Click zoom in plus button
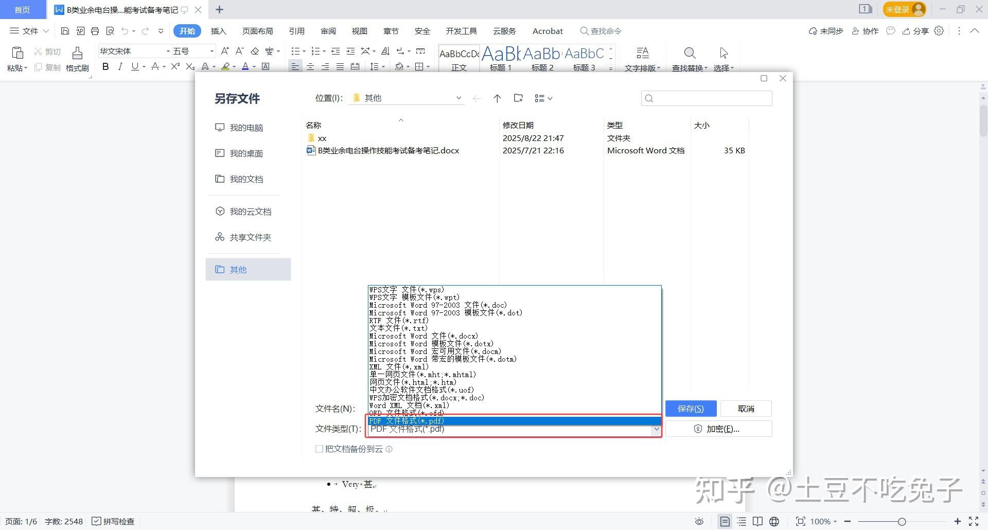This screenshot has height=530, width=988. (x=957, y=521)
